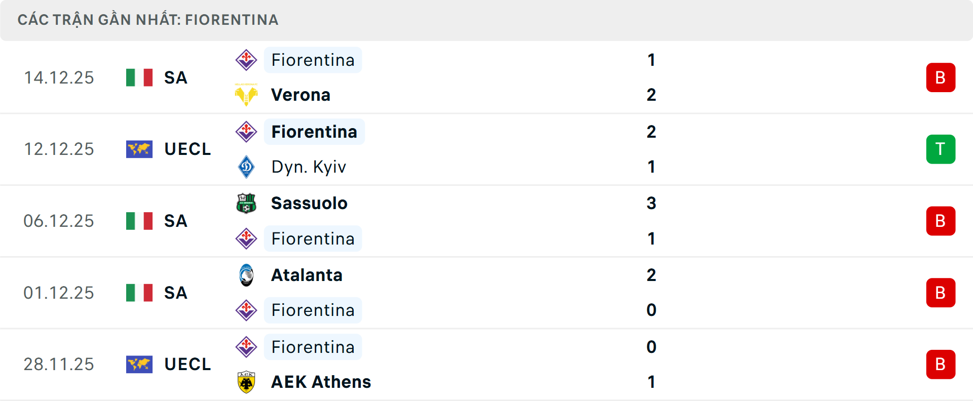Open the green T result badge

pos(941,149)
